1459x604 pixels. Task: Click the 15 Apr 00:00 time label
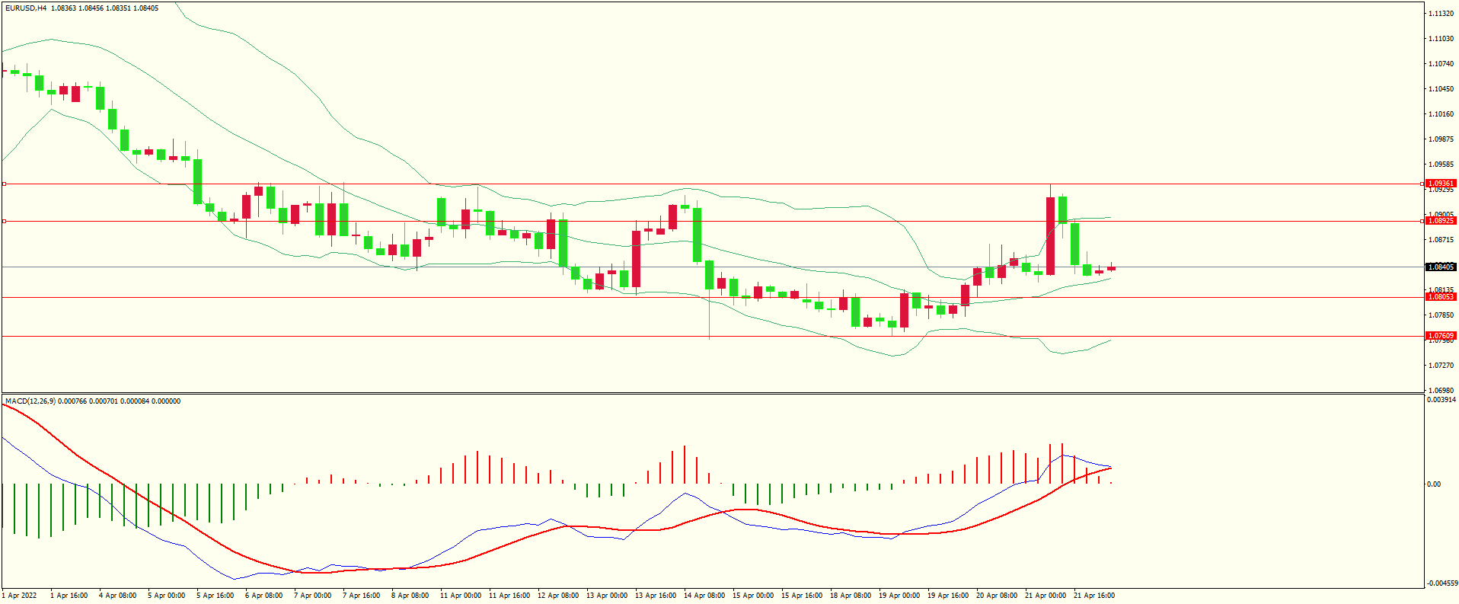753,596
